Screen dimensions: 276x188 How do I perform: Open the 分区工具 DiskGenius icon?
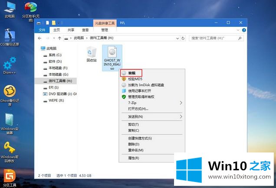[10, 176]
